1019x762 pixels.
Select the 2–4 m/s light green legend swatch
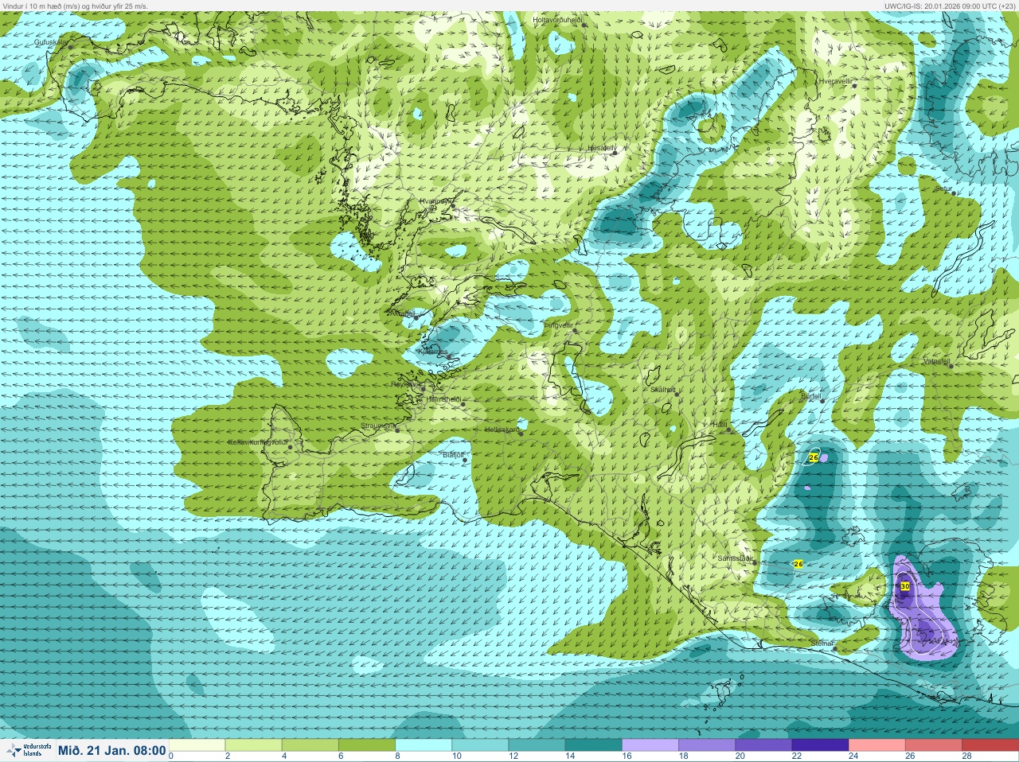click(253, 745)
